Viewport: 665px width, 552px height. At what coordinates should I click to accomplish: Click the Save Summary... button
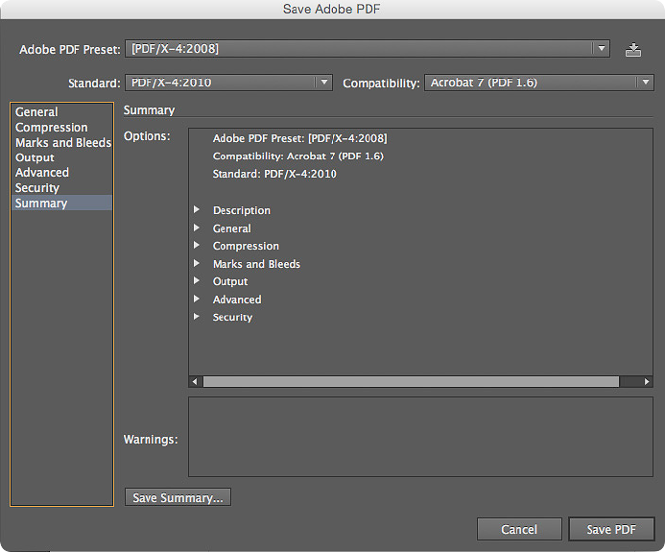pyautogui.click(x=178, y=497)
